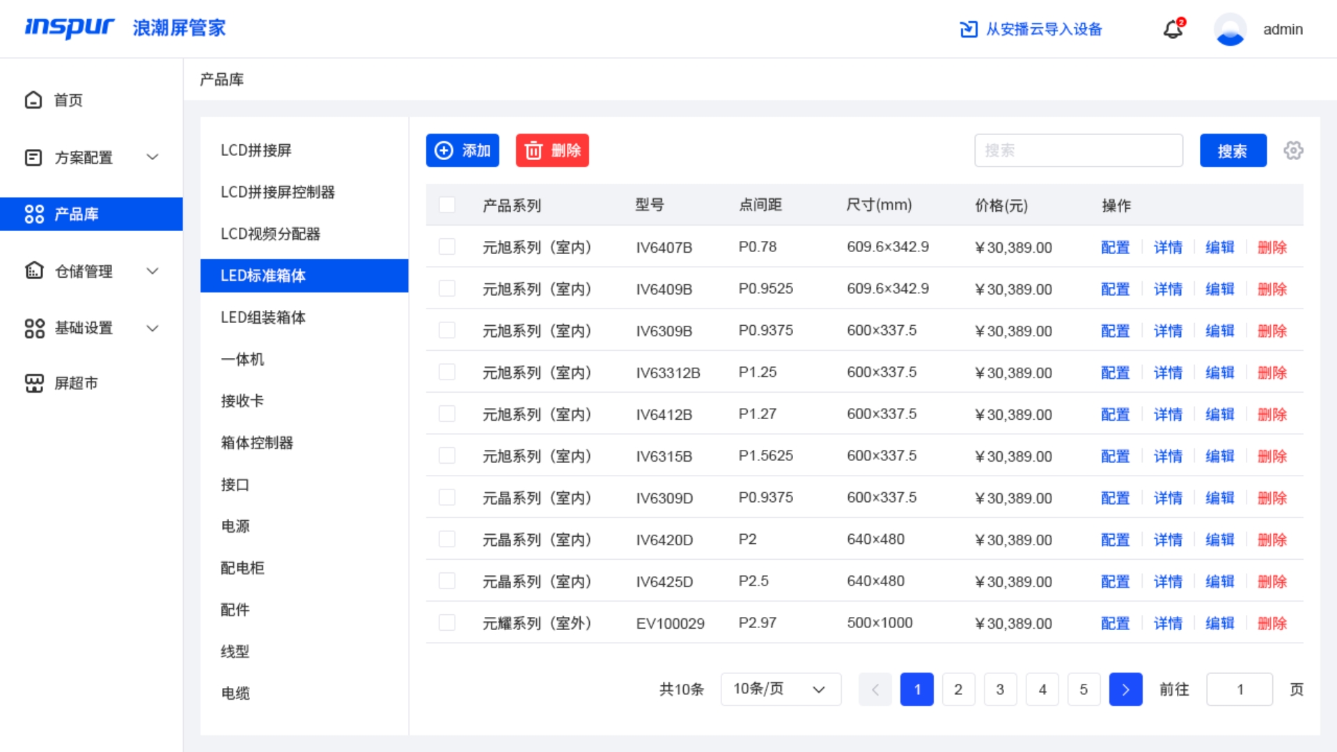Image resolution: width=1337 pixels, height=752 pixels.
Task: Go to page 3
Action: 1000,689
